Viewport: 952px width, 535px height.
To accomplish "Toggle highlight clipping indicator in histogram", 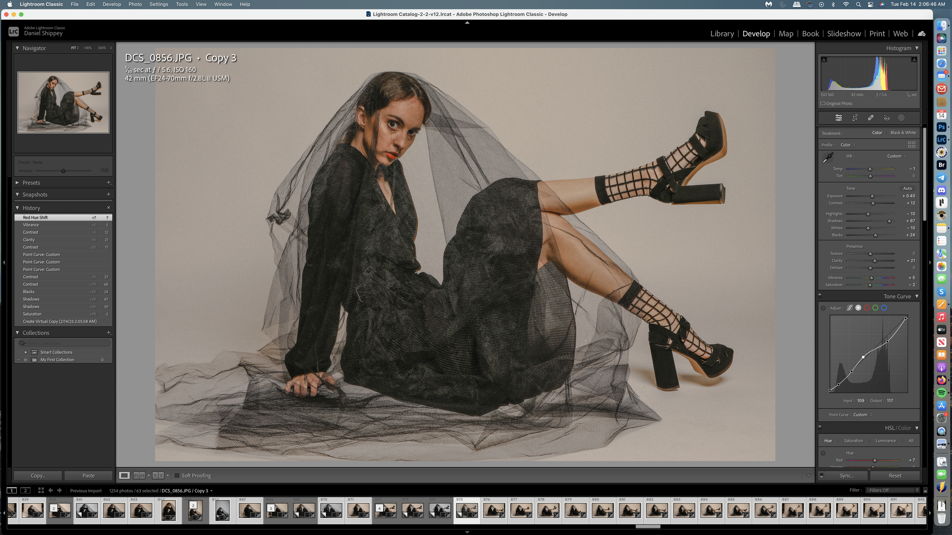I will [x=914, y=60].
